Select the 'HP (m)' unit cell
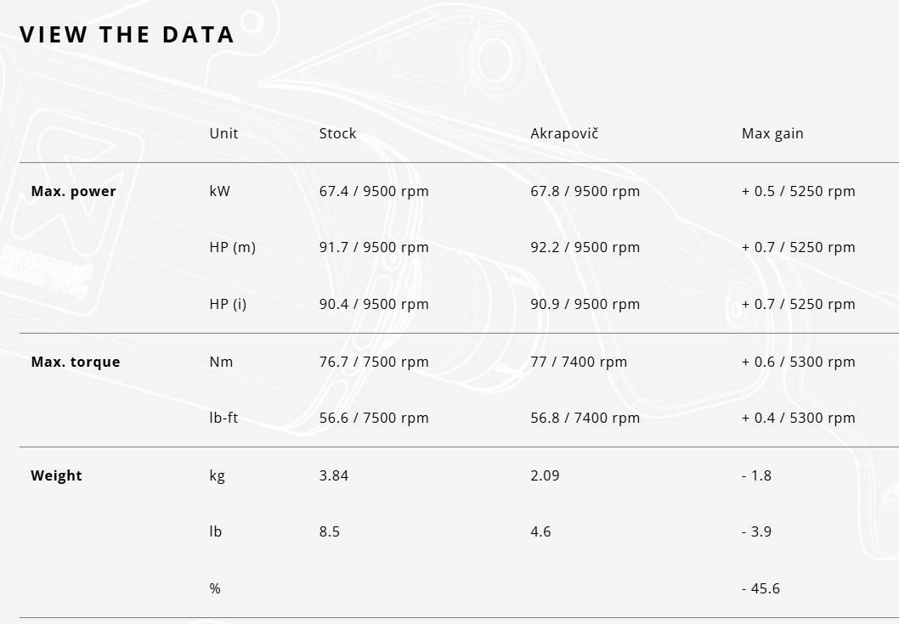This screenshot has height=624, width=899. [x=232, y=248]
